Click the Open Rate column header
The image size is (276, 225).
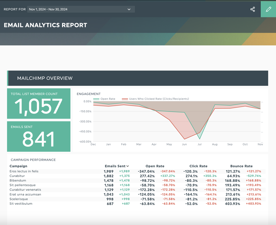coord(155,166)
